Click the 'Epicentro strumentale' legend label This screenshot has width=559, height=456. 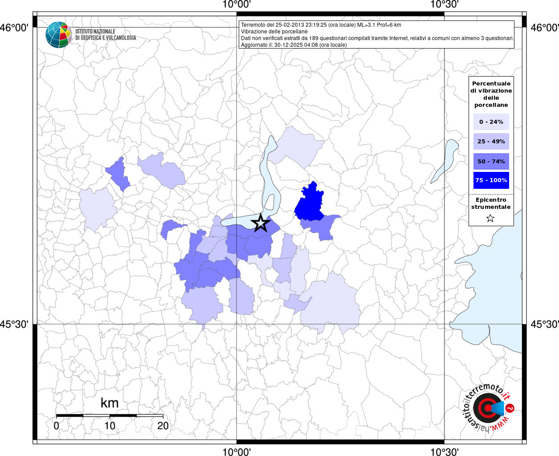(x=491, y=204)
